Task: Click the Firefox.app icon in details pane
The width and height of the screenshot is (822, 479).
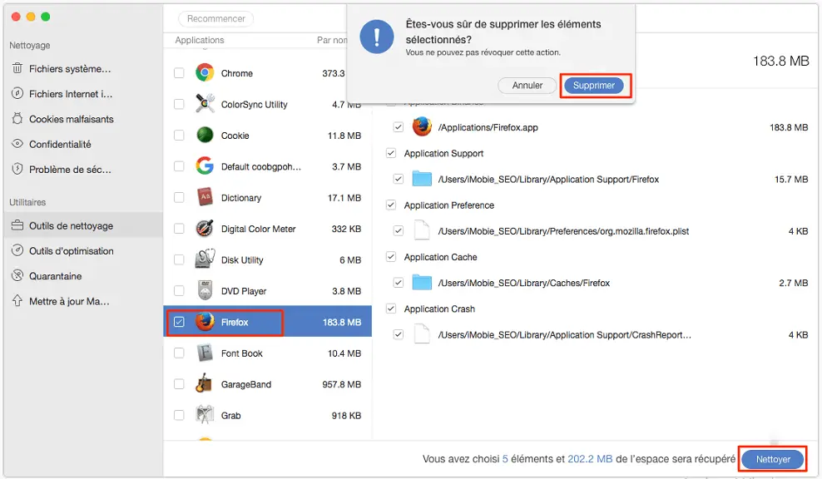Action: pyautogui.click(x=422, y=127)
